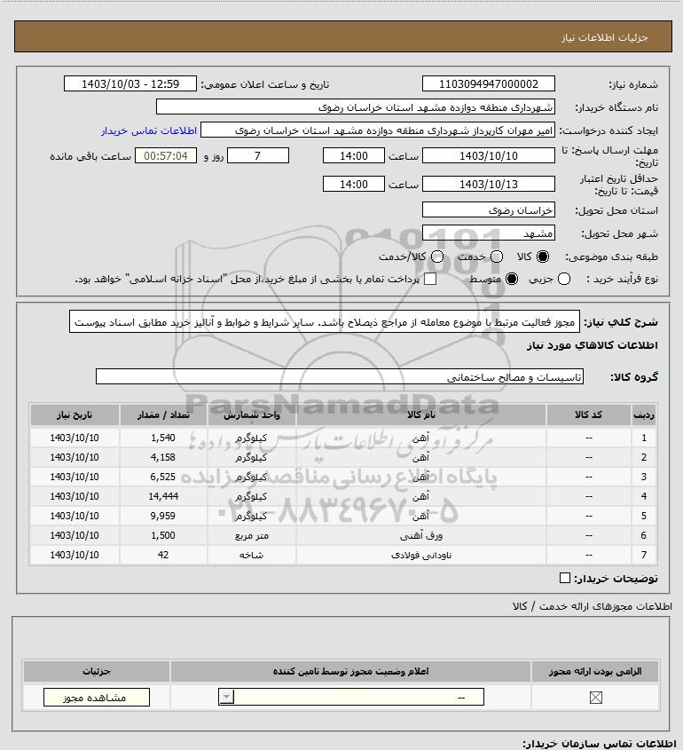
Task: Click the remaining time 00:57:04 field
Action: coord(165,155)
